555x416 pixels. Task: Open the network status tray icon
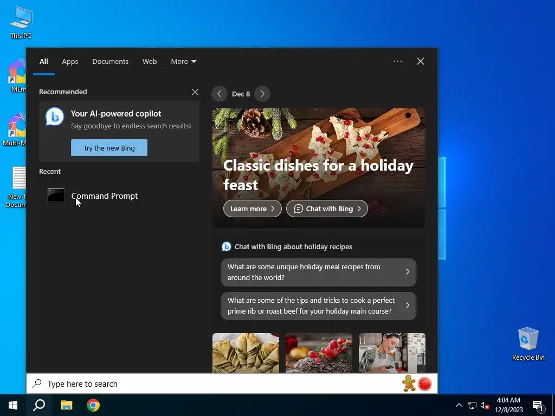click(x=472, y=405)
